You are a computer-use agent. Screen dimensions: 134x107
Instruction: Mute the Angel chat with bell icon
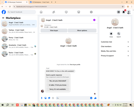tap(111, 34)
